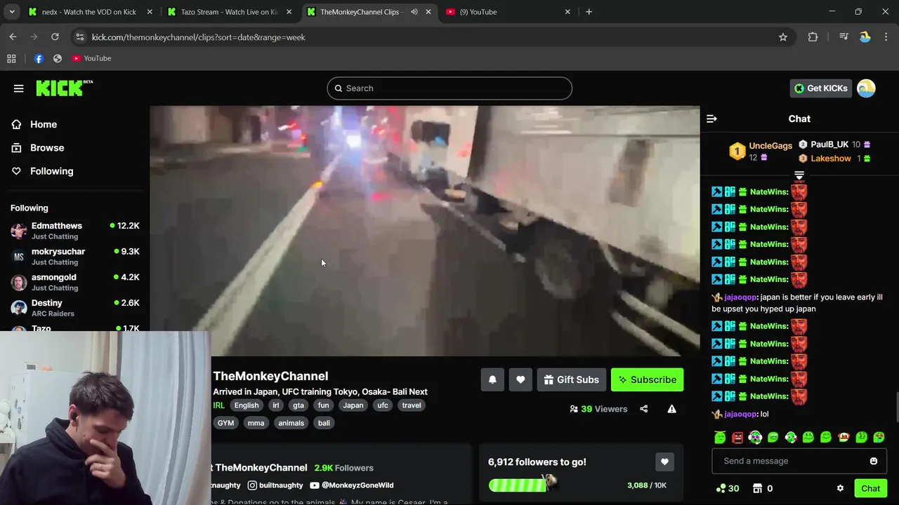Open Following in Kick sidebar
This screenshot has width=899, height=505.
pyautogui.click(x=51, y=171)
